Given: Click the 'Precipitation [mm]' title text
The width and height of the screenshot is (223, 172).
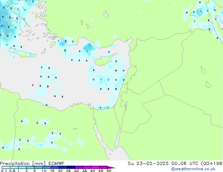Looking at the screenshot, I should click(23, 164).
